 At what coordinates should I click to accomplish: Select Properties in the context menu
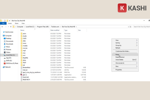(x=118, y=70)
